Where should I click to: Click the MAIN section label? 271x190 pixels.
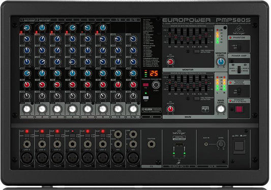click(188, 117)
